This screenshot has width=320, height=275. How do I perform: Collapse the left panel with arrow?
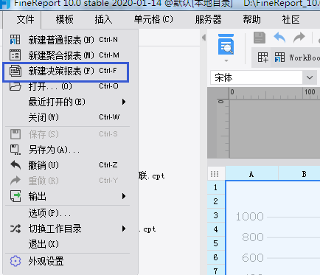coord(204,38)
